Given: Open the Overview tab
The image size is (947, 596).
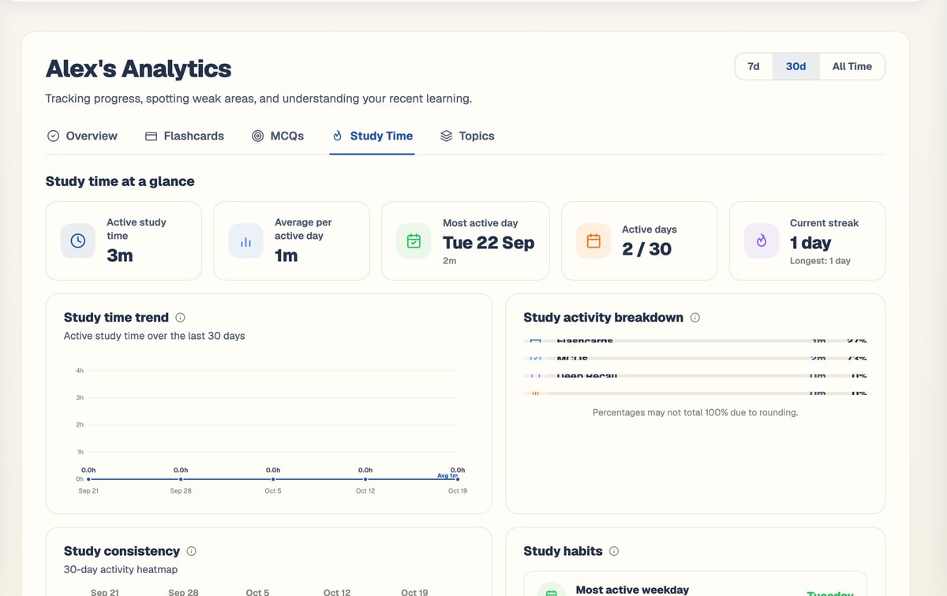Looking at the screenshot, I should pyautogui.click(x=82, y=136).
